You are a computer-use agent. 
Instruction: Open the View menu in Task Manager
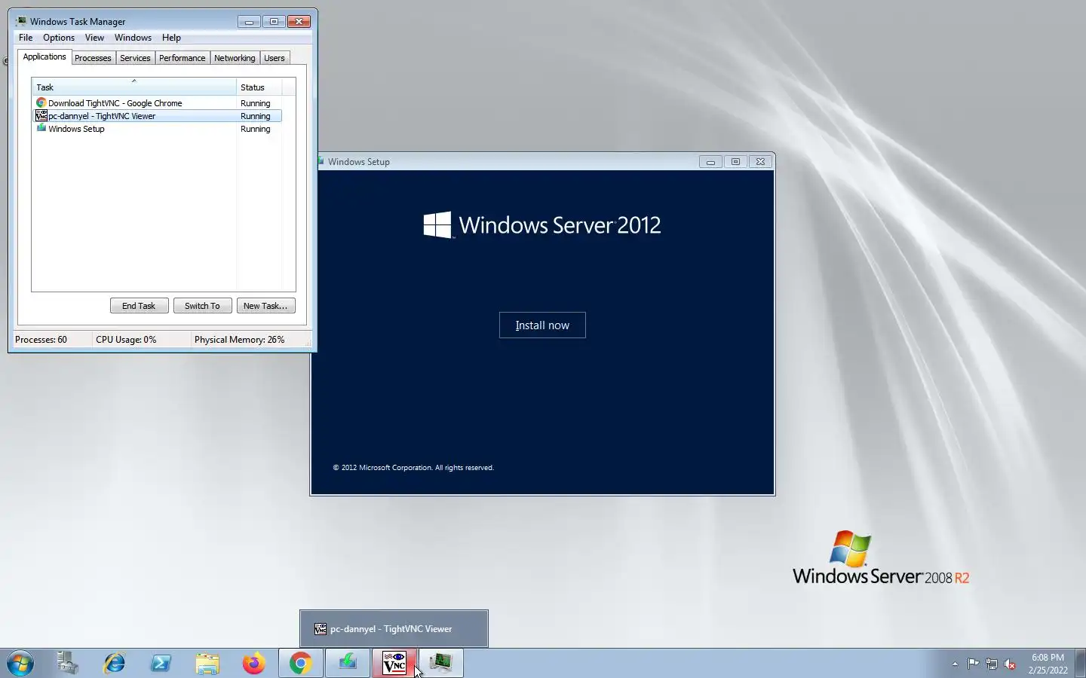pos(94,38)
